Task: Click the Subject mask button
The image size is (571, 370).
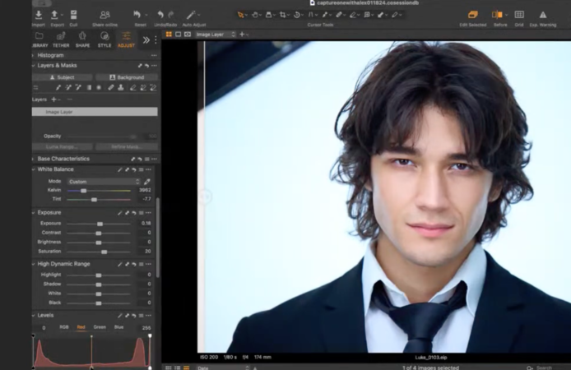Action: (x=62, y=77)
